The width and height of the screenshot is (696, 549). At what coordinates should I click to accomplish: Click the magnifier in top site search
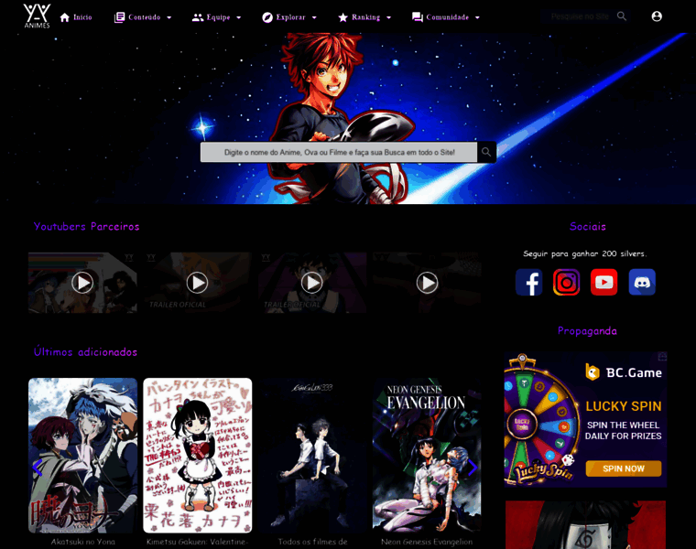(622, 16)
